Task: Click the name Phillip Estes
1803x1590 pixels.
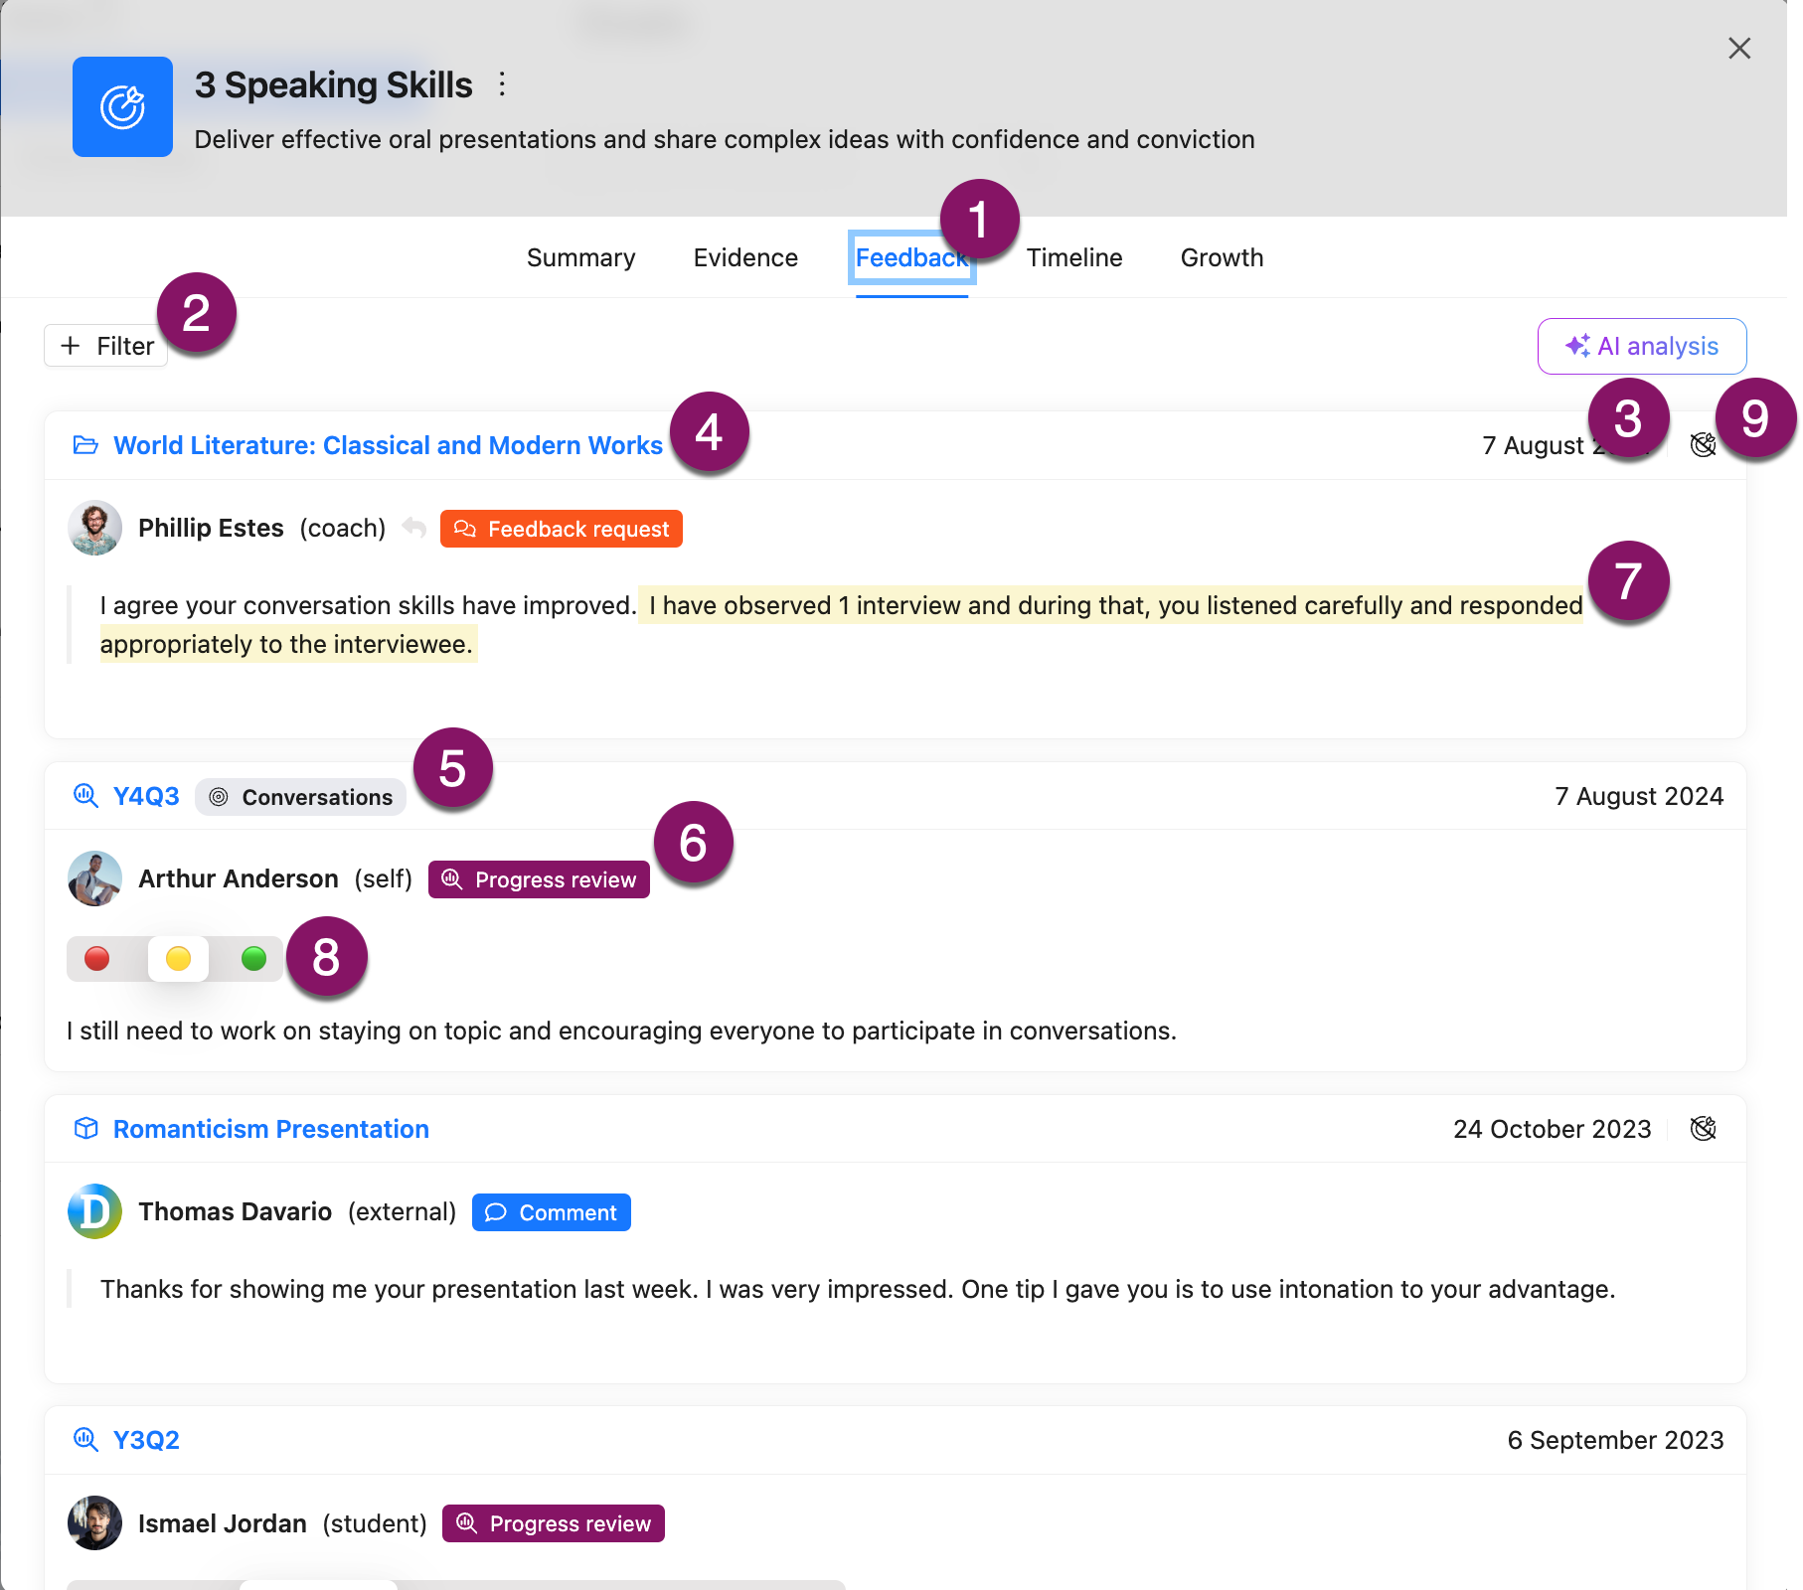Action: click(211, 528)
